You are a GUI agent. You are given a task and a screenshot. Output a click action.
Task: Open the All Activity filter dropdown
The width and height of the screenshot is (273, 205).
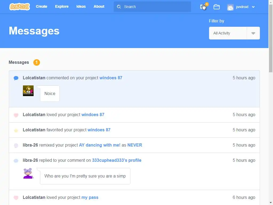234,33
